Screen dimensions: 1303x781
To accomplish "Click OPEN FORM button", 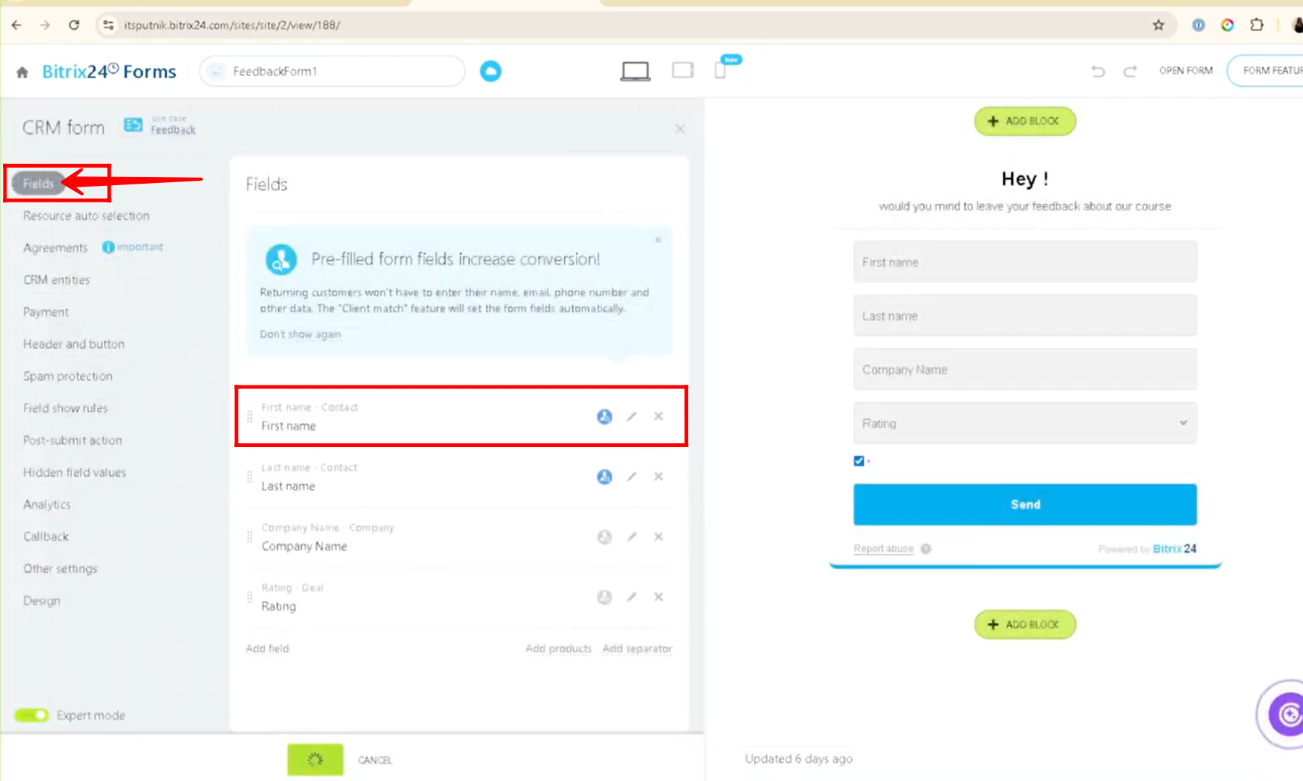I will 1186,70.
